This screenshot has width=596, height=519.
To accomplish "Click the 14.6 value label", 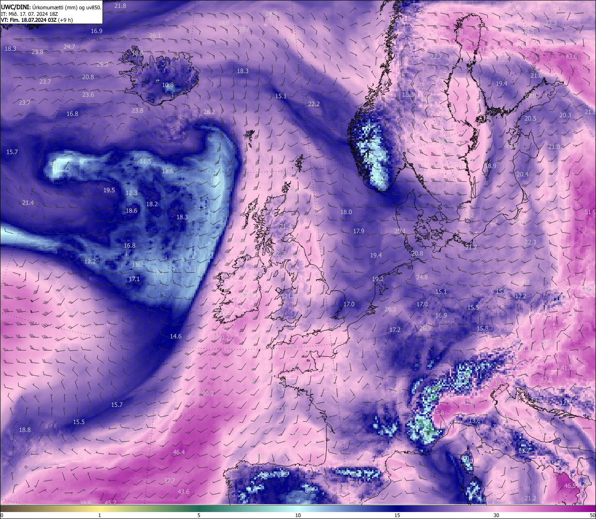I will click(x=176, y=336).
